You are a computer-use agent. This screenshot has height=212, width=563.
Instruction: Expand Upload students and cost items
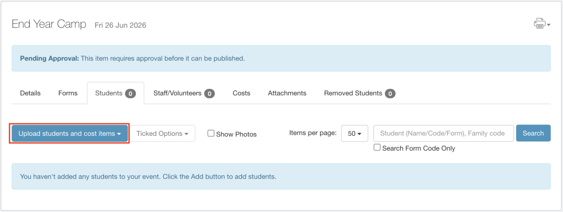click(70, 133)
